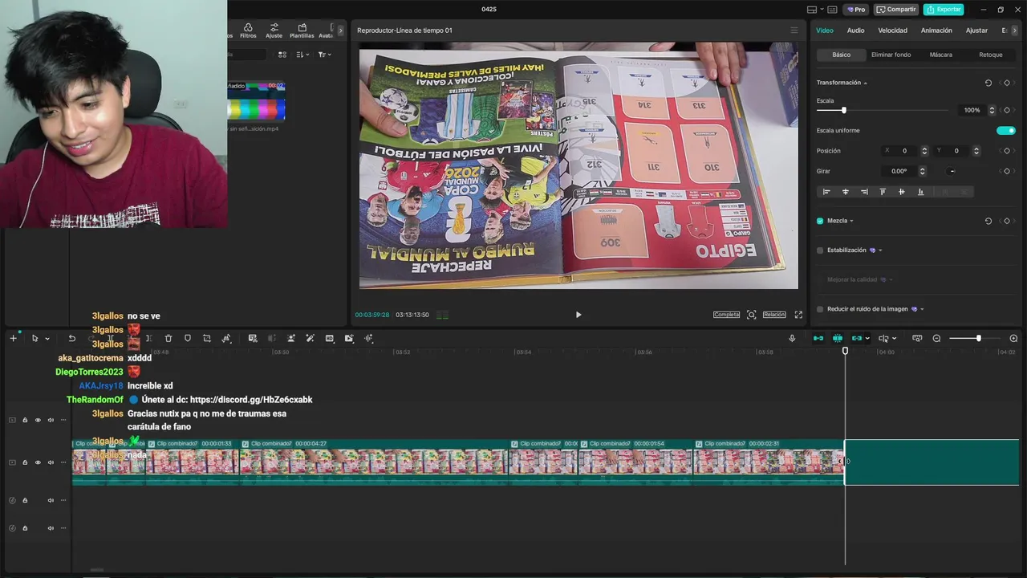Image resolution: width=1027 pixels, height=578 pixels.
Task: Click the Girar rotation dial
Action: (x=952, y=171)
